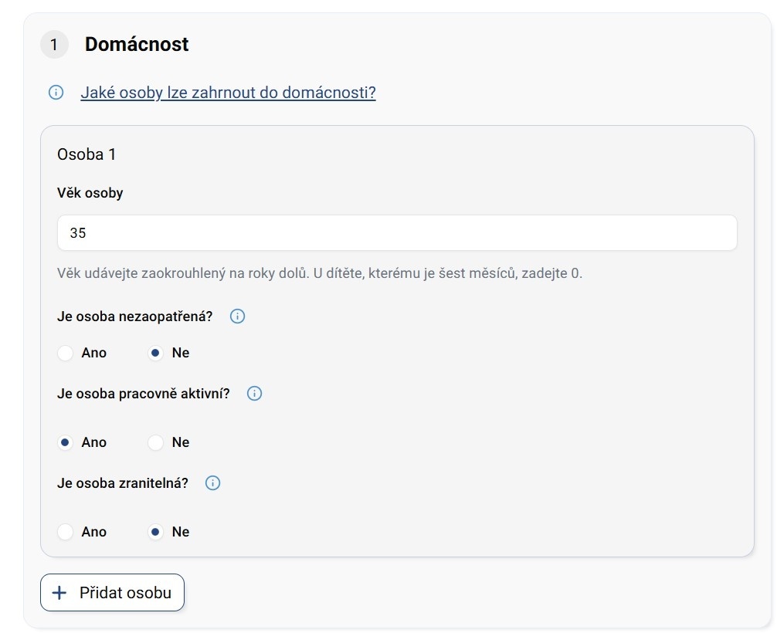Click the "Je osoba nezaopatřená?" question text
Screen dimensions: 777x633
(x=134, y=316)
